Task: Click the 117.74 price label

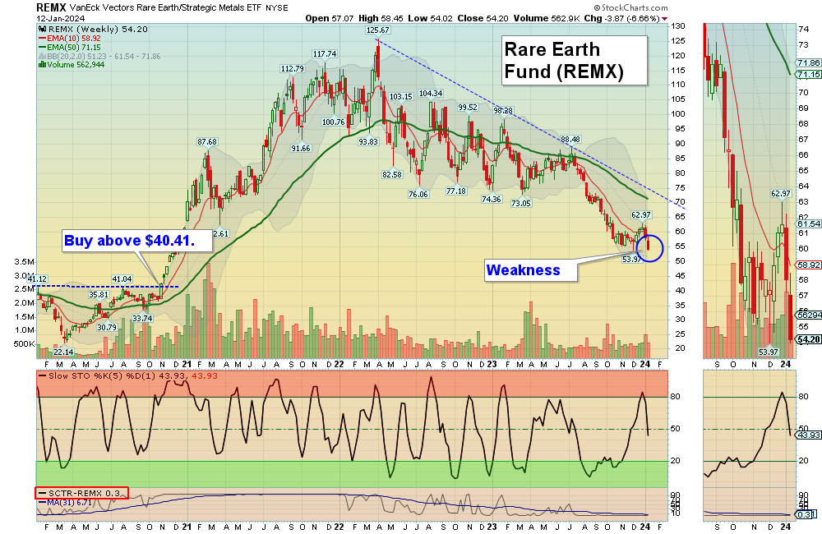Action: [325, 54]
